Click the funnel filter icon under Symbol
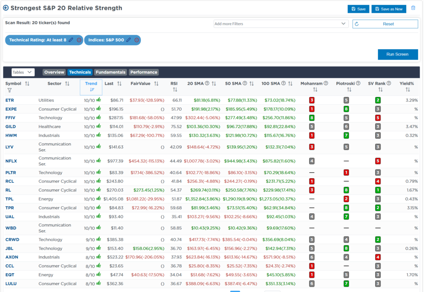The image size is (424, 292). (x=10, y=90)
